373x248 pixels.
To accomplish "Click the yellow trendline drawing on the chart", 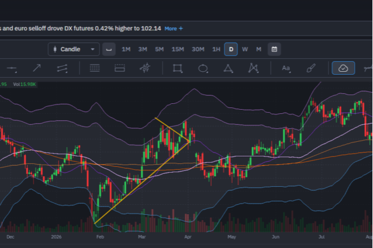I will coord(142,183).
